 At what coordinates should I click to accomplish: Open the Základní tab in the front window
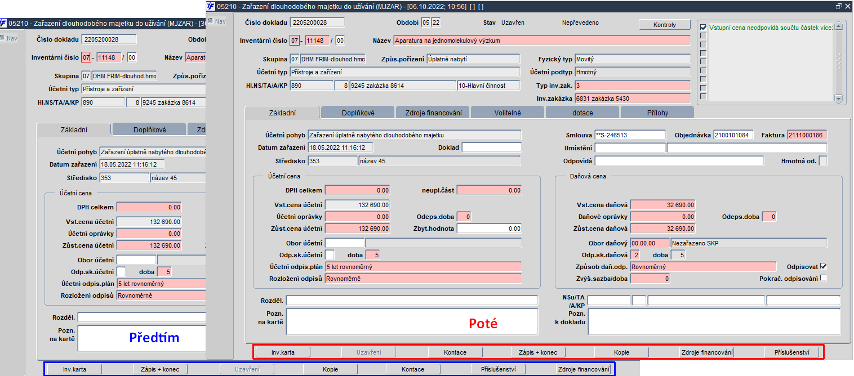282,113
